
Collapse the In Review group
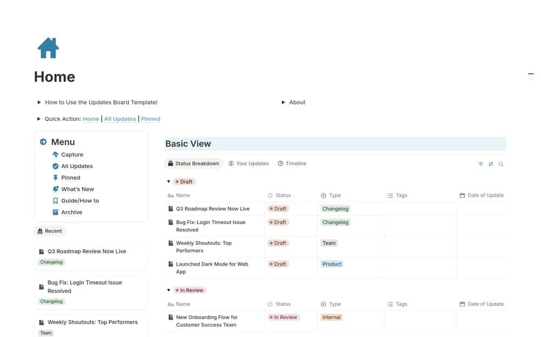click(x=169, y=290)
